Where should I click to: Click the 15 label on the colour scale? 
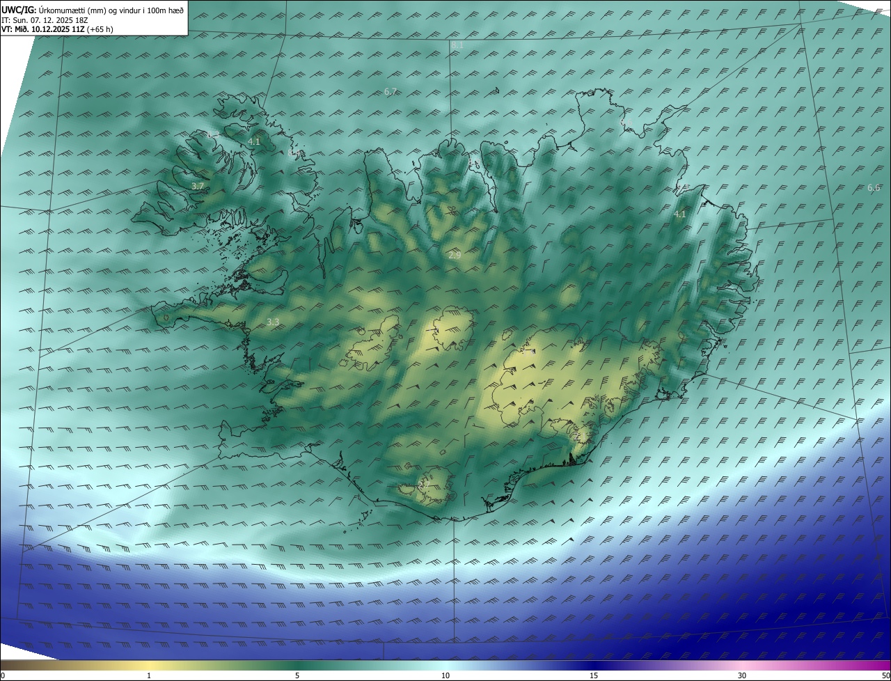[594, 675]
